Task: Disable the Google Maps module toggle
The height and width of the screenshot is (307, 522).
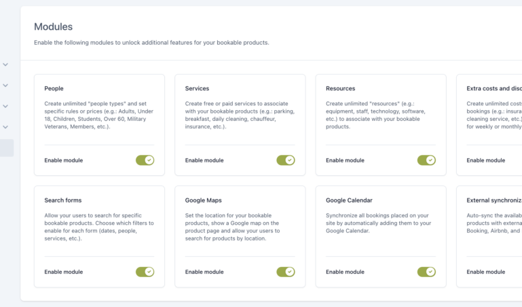Action: (285, 272)
